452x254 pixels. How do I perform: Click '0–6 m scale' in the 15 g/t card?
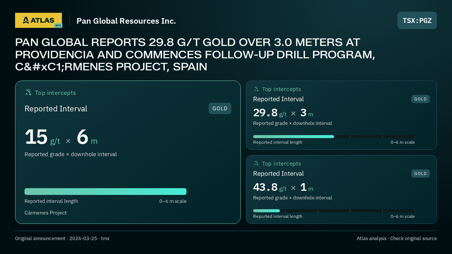[x=173, y=201]
